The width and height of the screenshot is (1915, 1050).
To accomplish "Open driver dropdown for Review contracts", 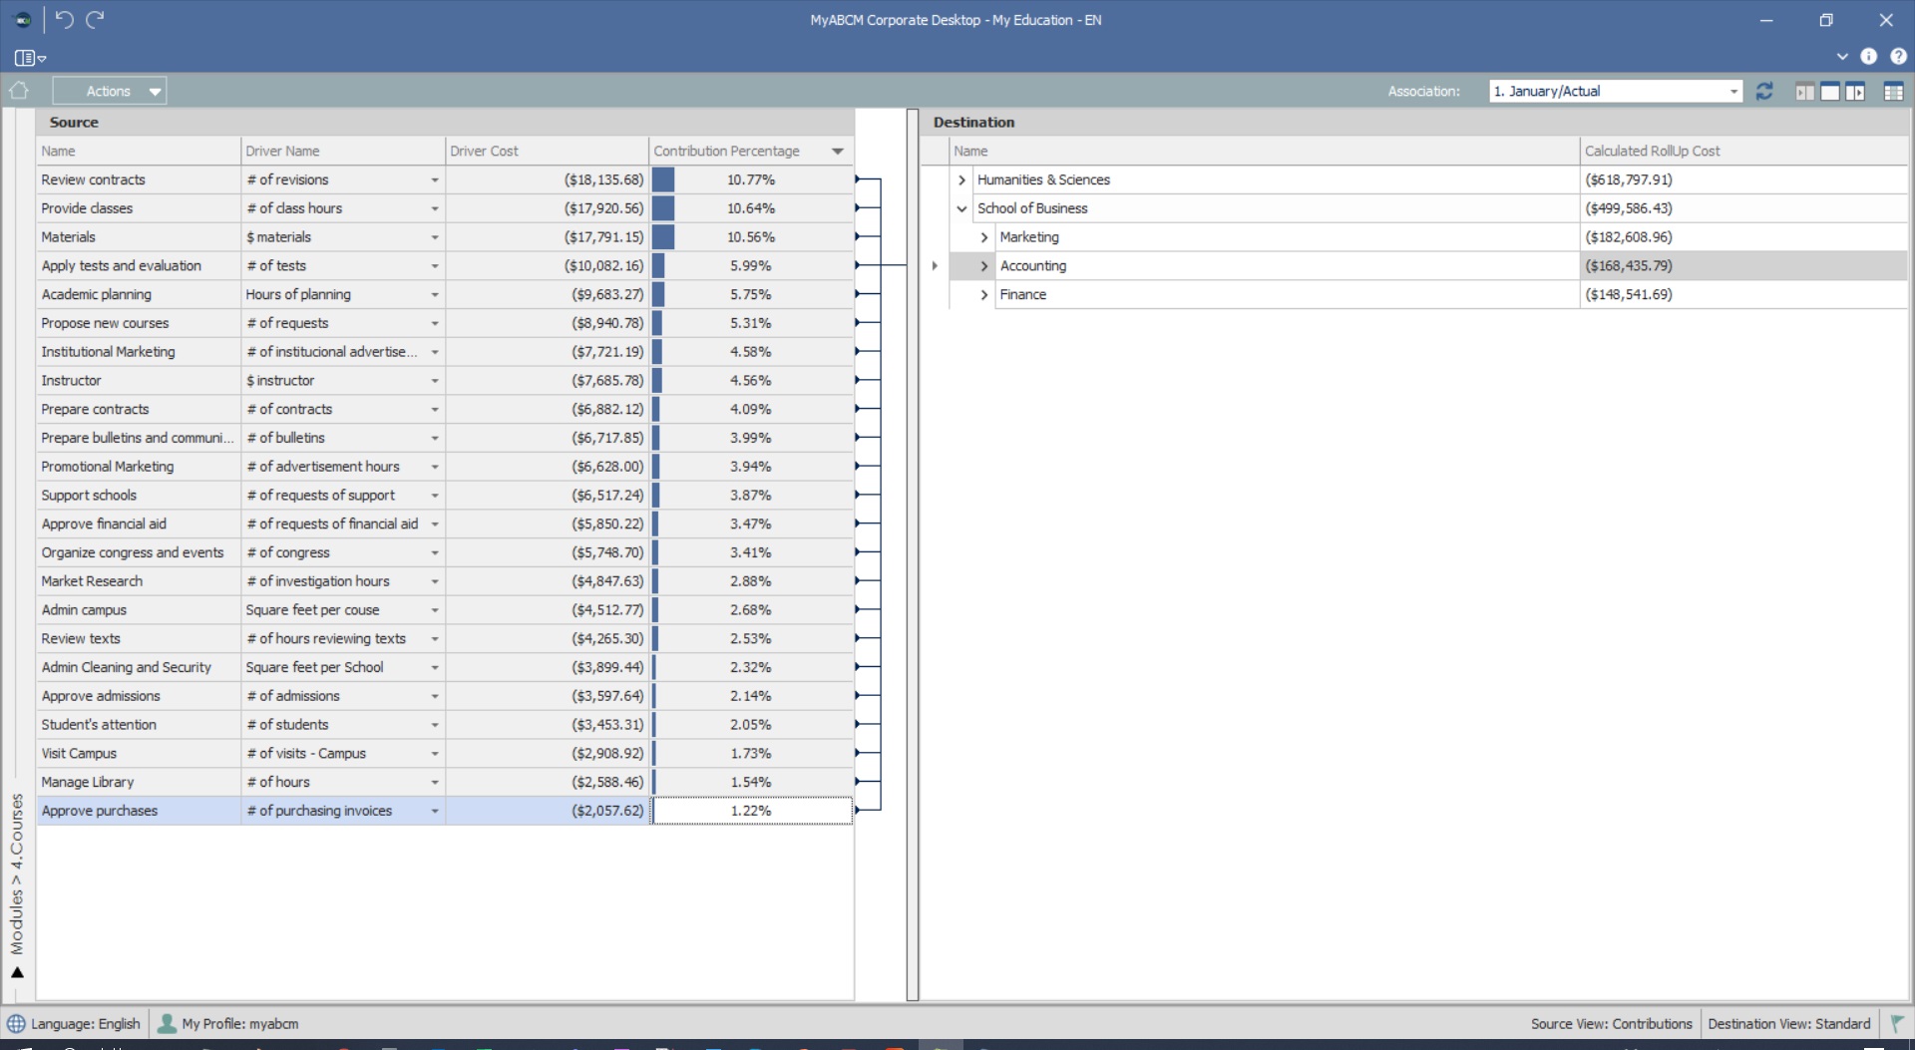I will pos(435,180).
